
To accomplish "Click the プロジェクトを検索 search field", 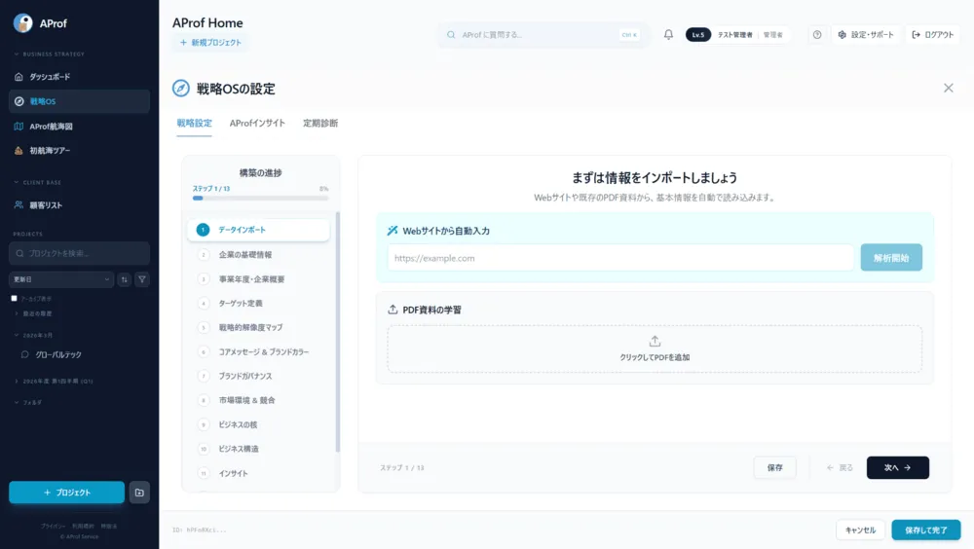I will (x=79, y=253).
